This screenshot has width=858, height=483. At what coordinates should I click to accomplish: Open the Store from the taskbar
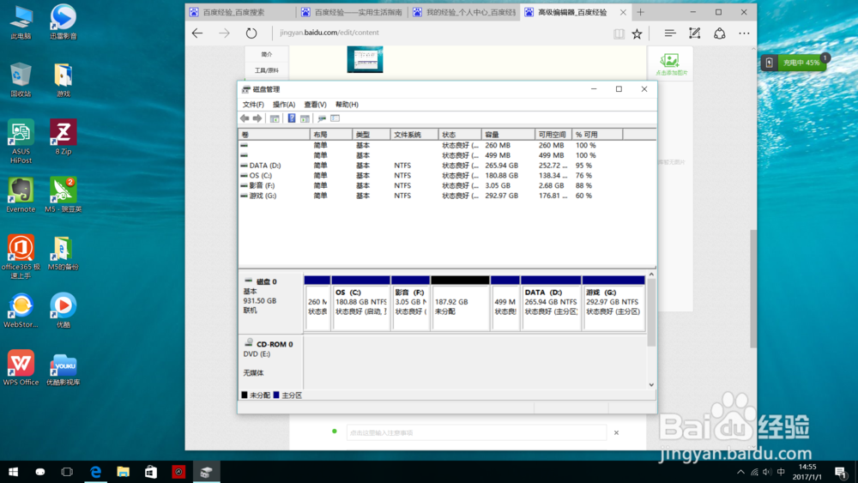tap(151, 472)
